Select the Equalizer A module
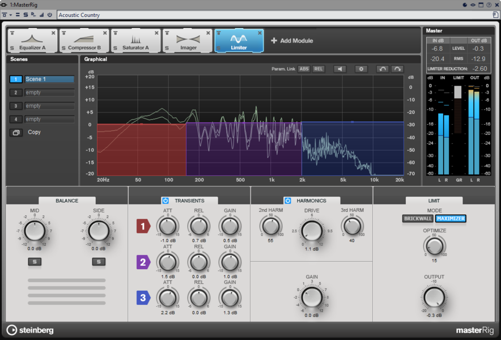501x340 pixels. [x=32, y=41]
